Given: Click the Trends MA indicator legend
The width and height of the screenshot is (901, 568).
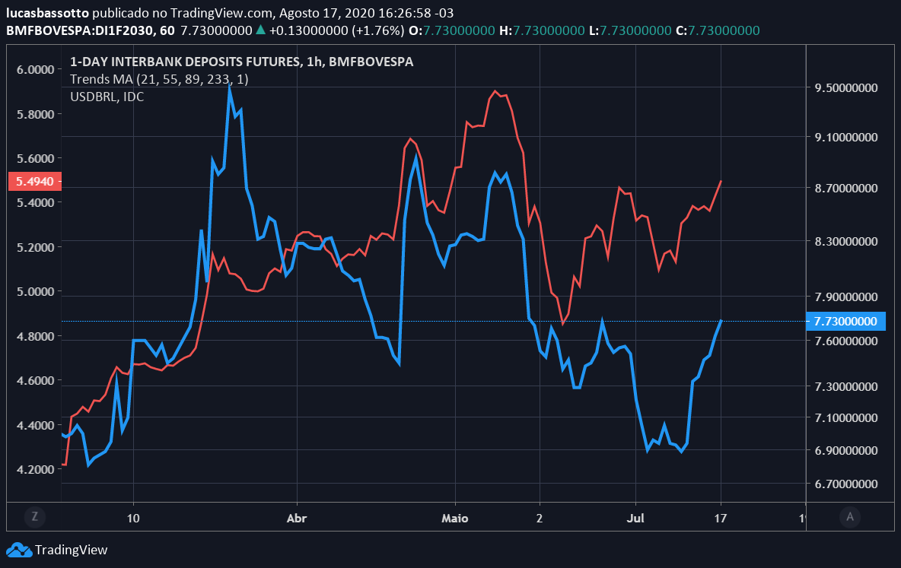Looking at the screenshot, I should pyautogui.click(x=159, y=79).
